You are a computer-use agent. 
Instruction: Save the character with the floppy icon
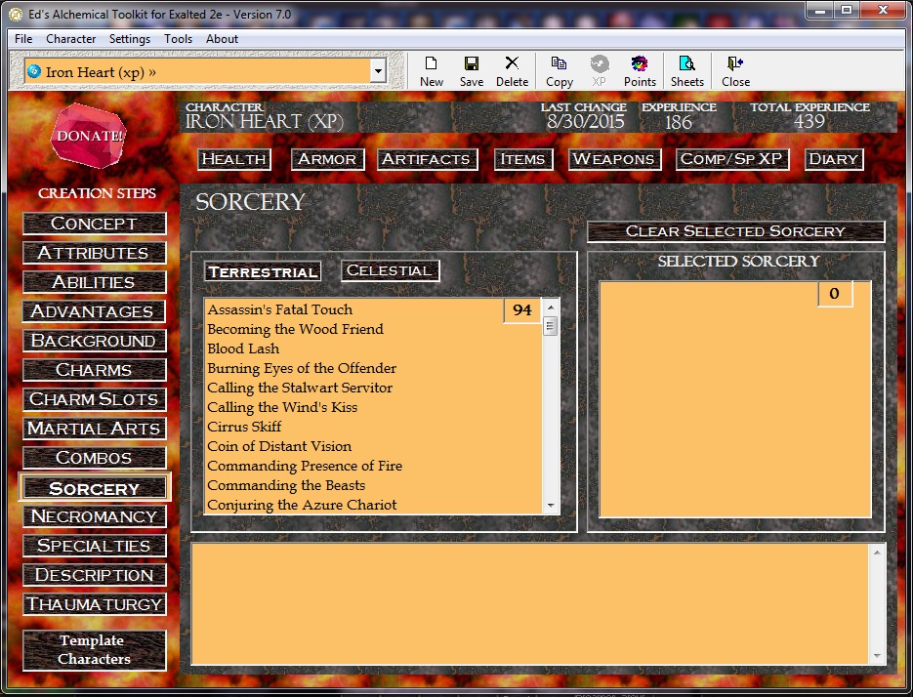point(471,71)
